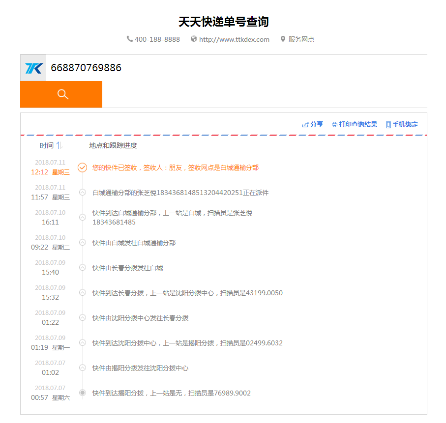
Task: Click the 您的快件已签收 signed status text
Action: coord(176,168)
